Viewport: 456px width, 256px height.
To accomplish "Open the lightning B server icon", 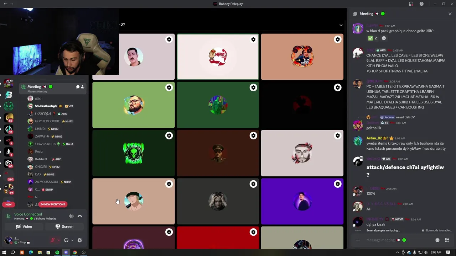I will click(x=9, y=95).
